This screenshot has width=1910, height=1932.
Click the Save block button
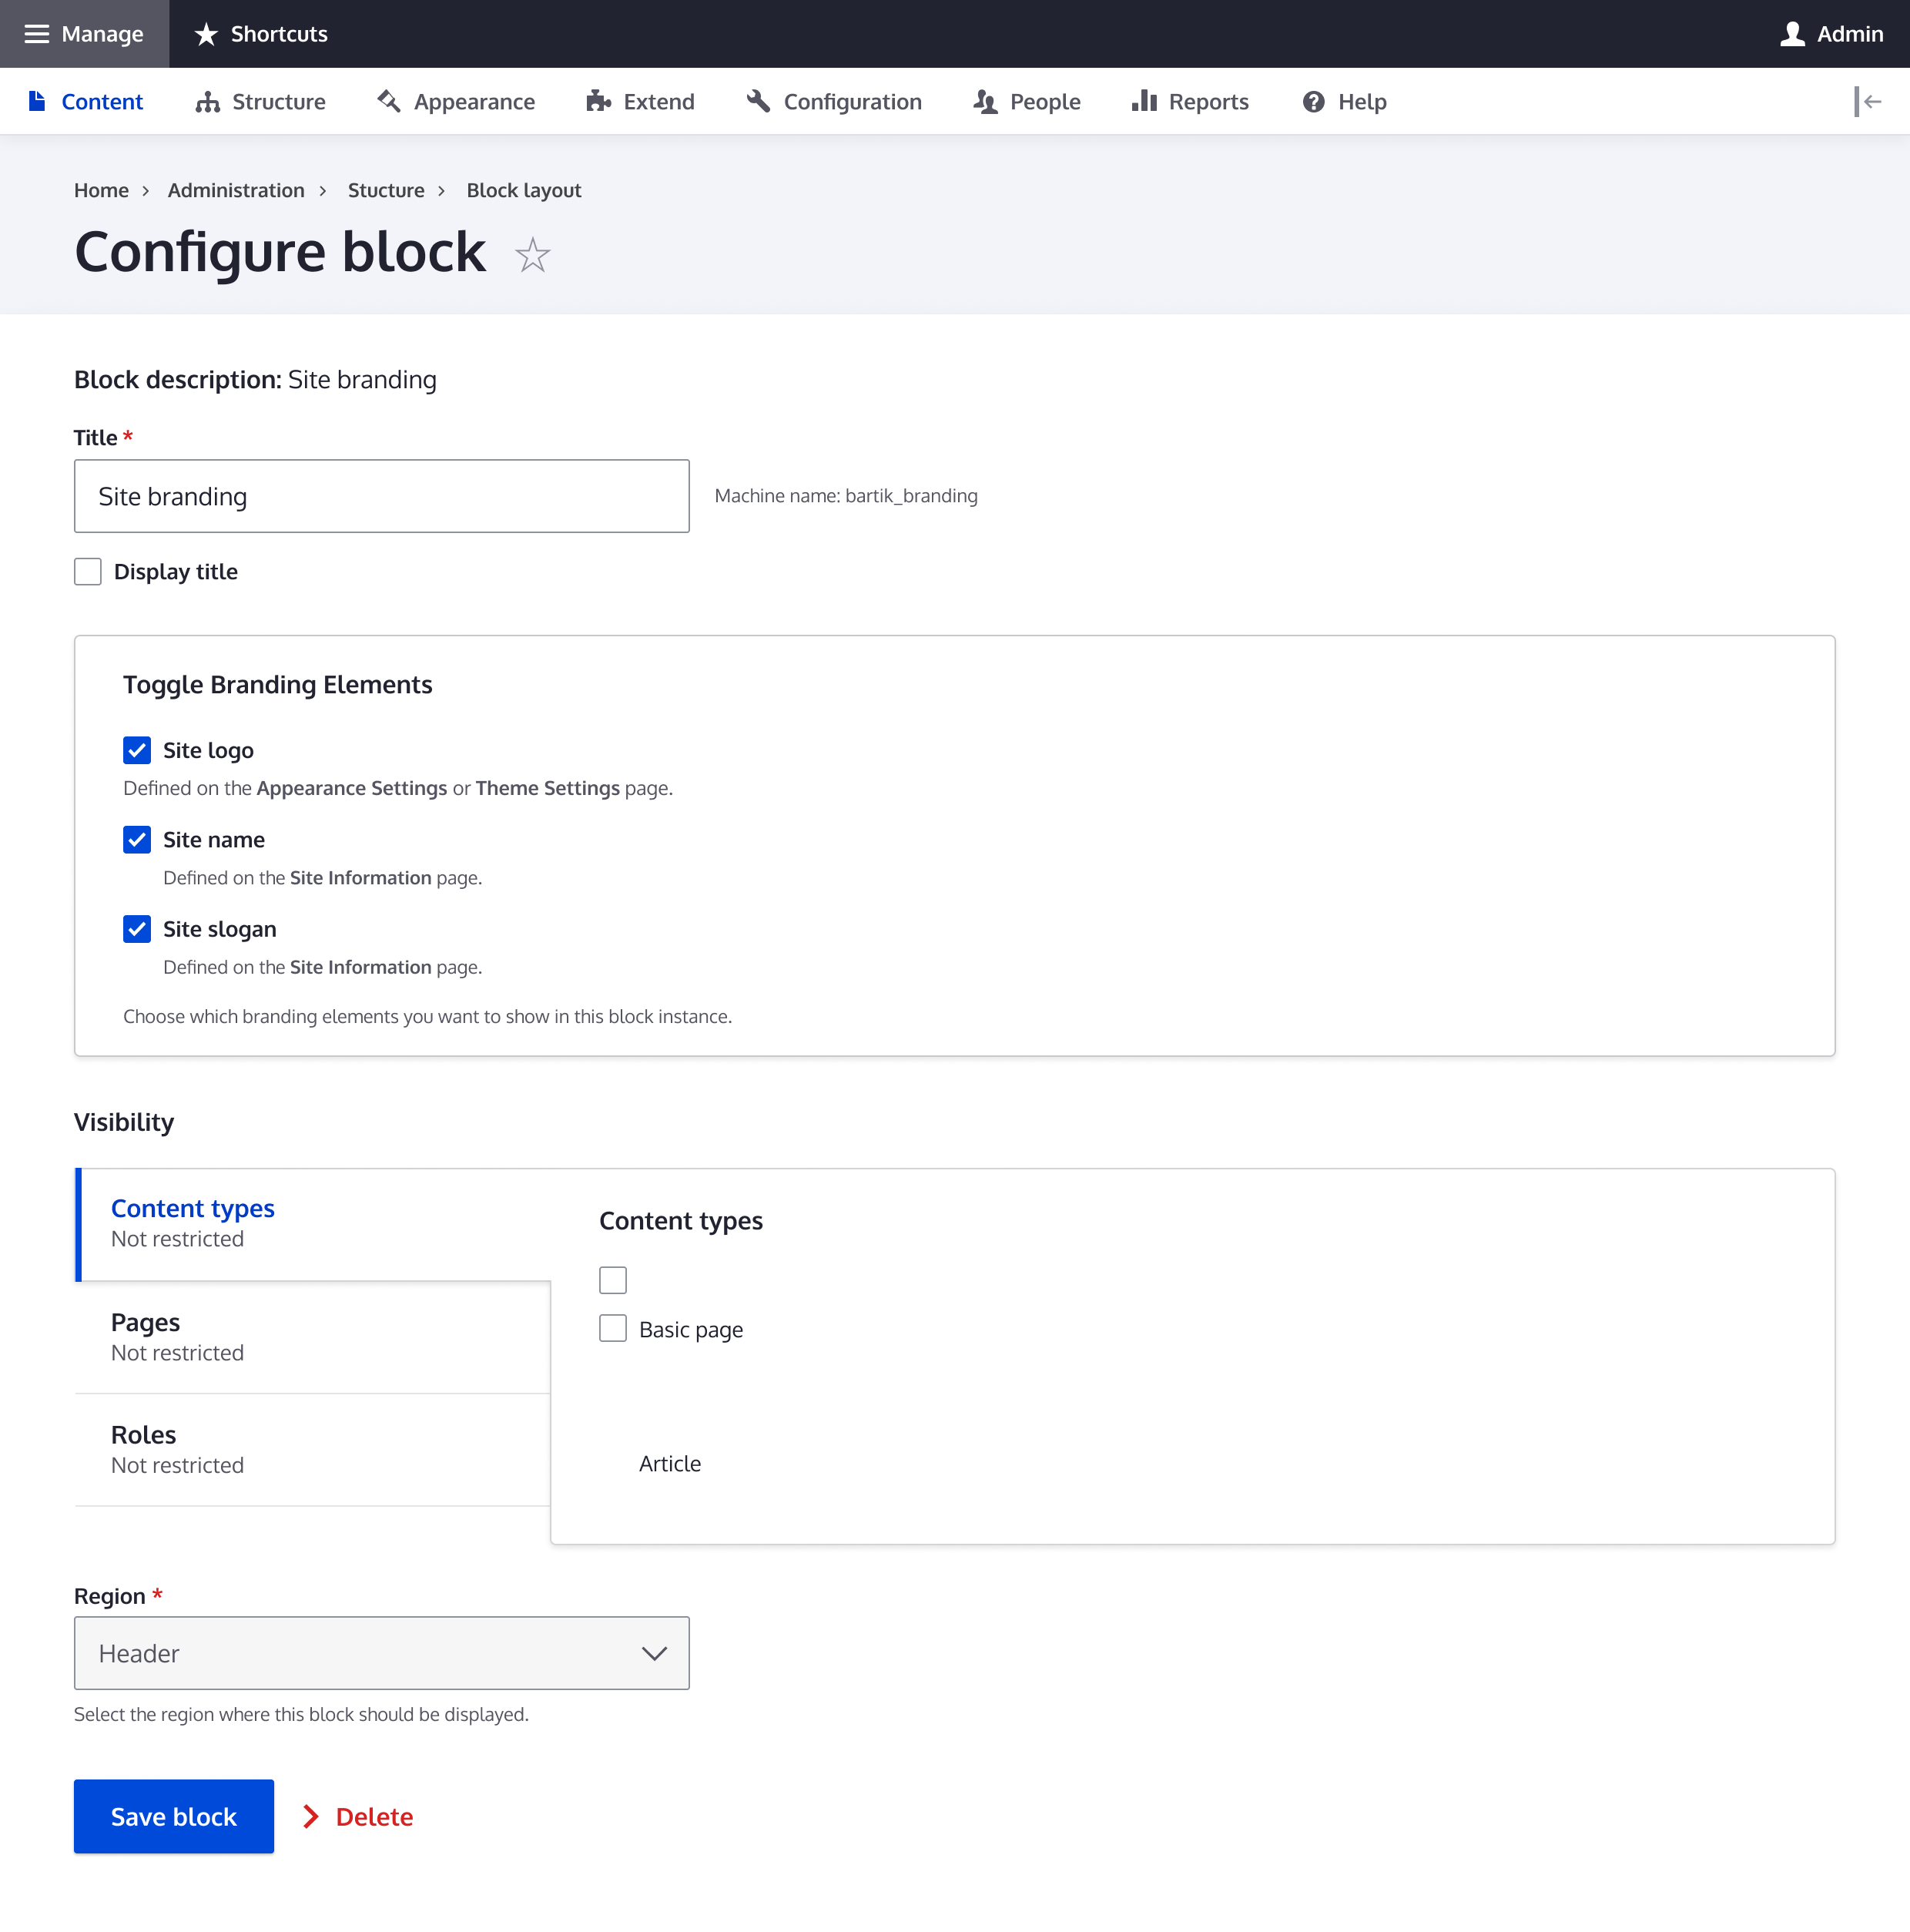pyautogui.click(x=173, y=1816)
